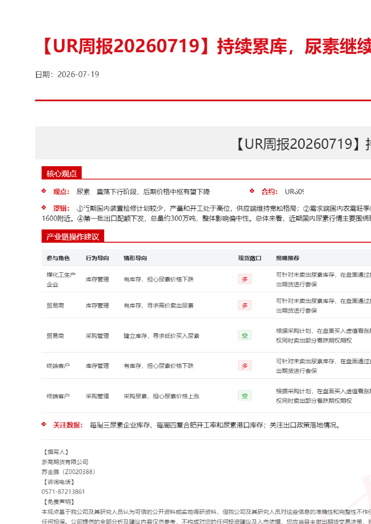Select the 逻辑: label

(61, 208)
